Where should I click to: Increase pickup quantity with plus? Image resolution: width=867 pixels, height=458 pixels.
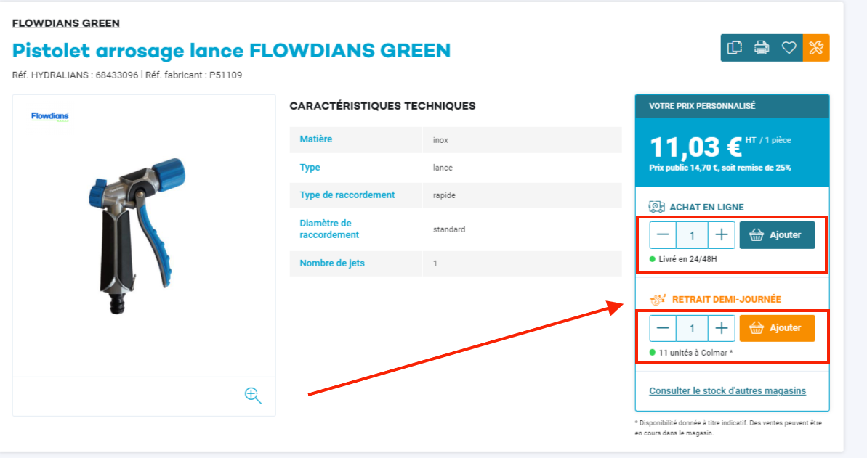(721, 328)
